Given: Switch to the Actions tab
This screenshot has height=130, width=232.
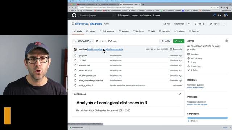Looking at the screenshot, I should point(124,31).
